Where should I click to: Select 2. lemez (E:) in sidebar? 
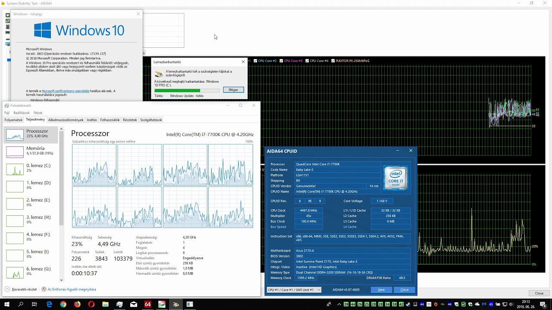coord(31,203)
